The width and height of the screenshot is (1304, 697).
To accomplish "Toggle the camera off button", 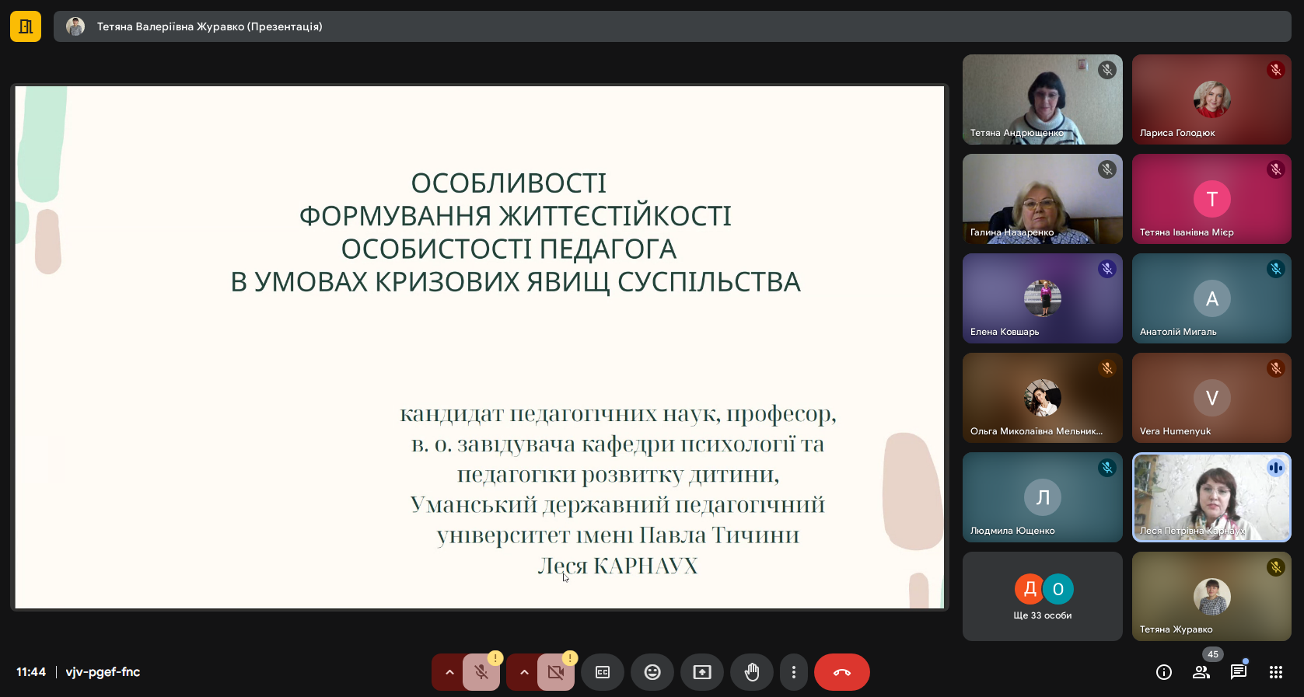I will point(556,672).
